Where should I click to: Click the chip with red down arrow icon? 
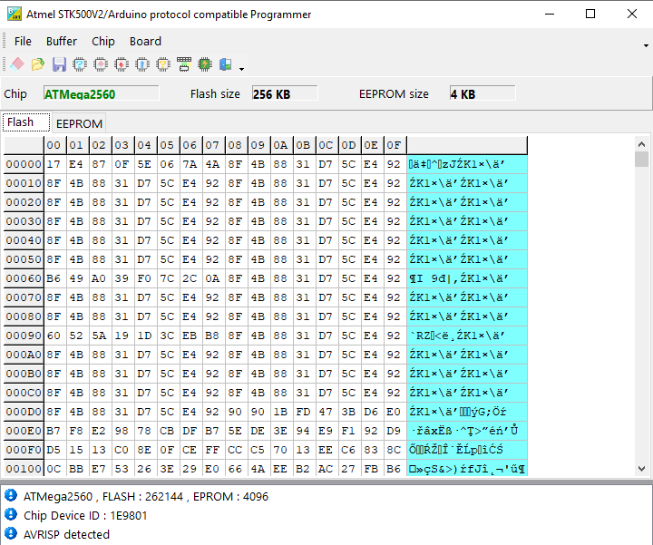click(x=122, y=64)
